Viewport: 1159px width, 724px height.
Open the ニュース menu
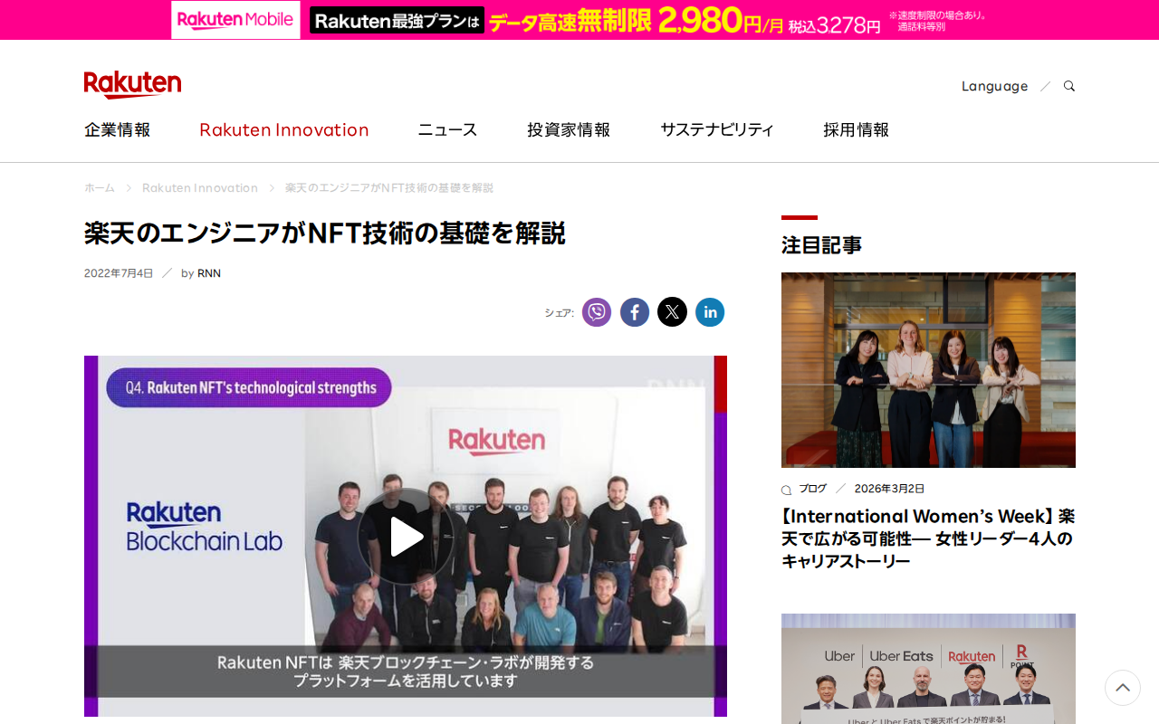(x=447, y=129)
